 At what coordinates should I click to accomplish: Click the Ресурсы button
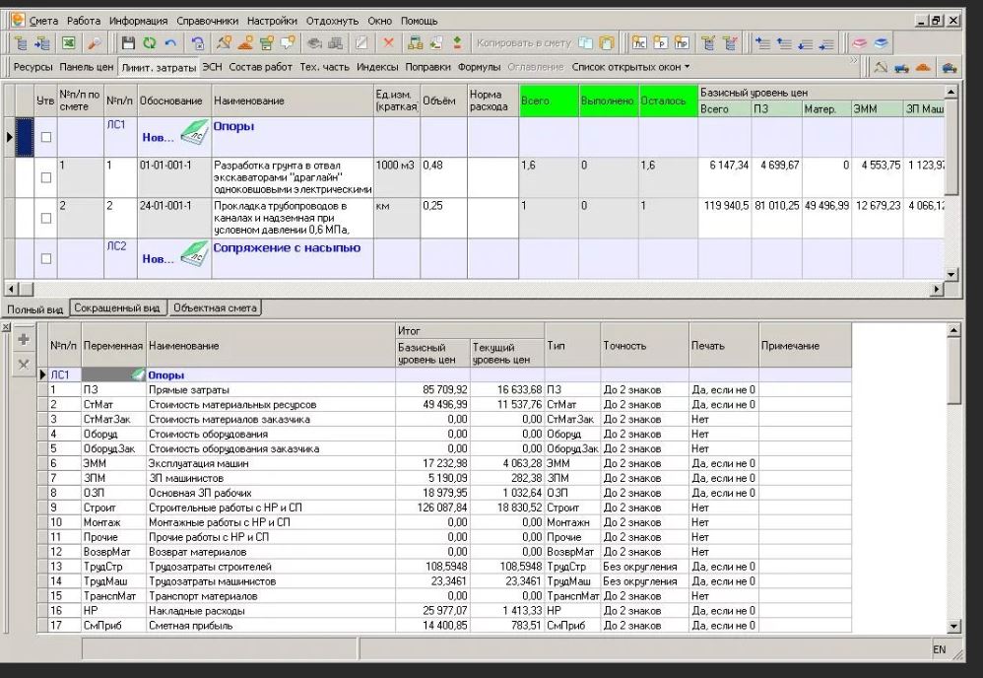click(x=33, y=66)
